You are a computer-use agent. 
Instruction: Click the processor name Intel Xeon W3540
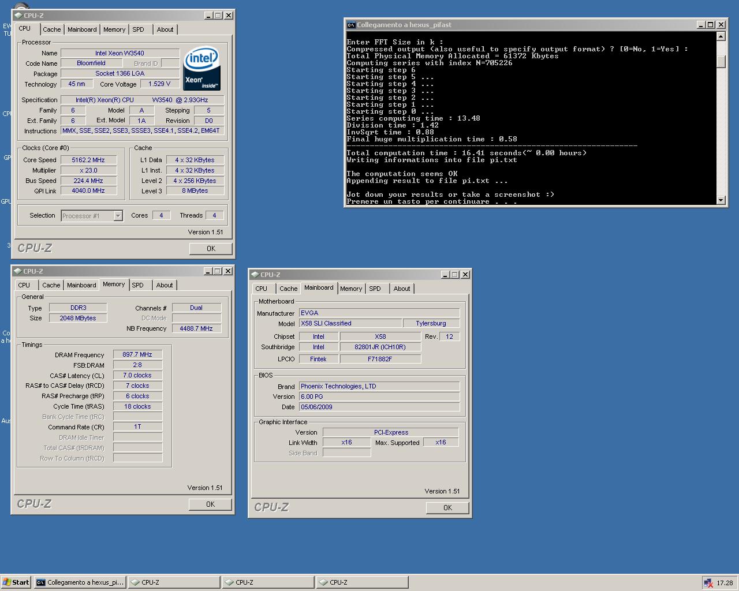tap(120, 53)
